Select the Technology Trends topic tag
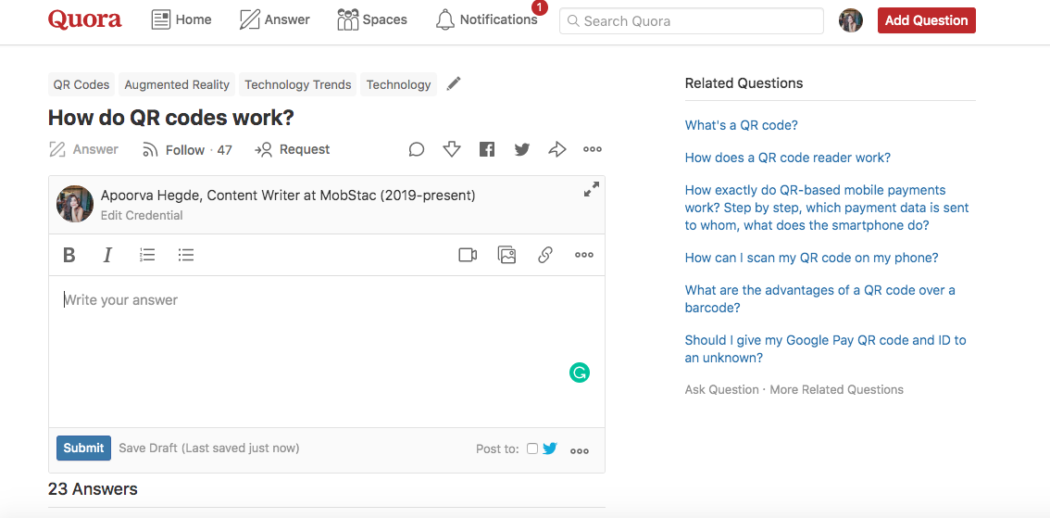This screenshot has width=1050, height=518. pos(298,84)
